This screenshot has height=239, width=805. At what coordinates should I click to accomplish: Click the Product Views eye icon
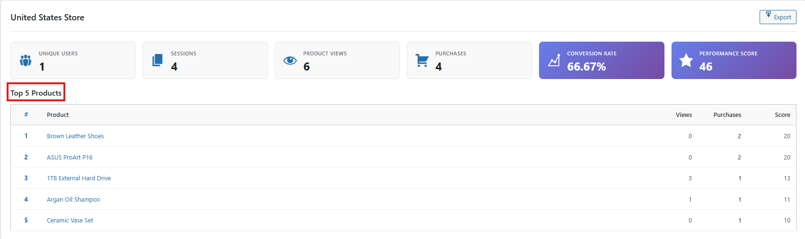tap(290, 60)
